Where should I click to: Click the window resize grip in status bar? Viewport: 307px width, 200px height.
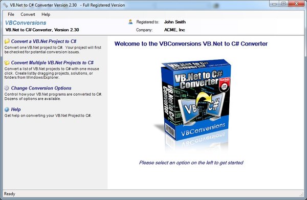click(301, 194)
